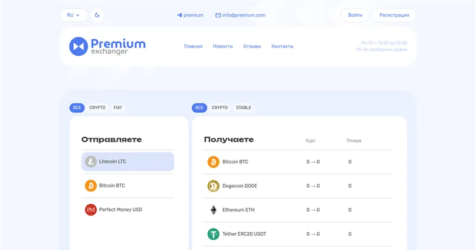Open the Отзывы menu item
Viewport: 476px width, 250px height.
tap(252, 46)
